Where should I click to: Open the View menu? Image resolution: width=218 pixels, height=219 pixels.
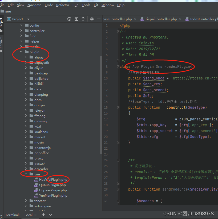[21, 5]
